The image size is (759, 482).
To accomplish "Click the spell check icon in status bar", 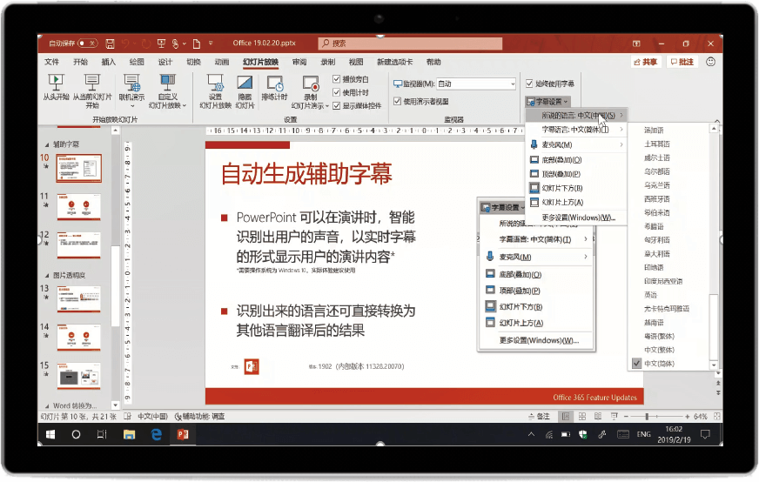I will pos(127,416).
